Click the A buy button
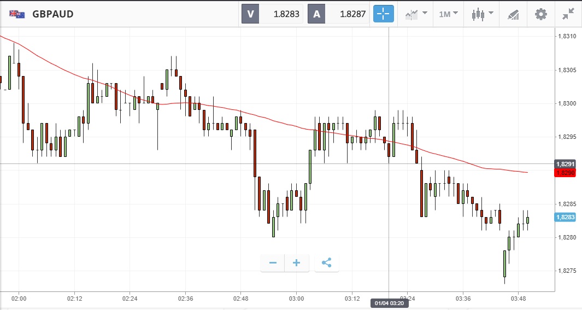The height and width of the screenshot is (310, 582). [x=316, y=14]
